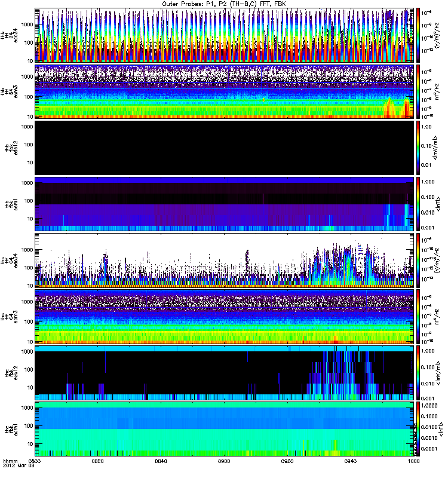Click inside the bottom thc fbk scm1 panel
This screenshot has width=448, height=478.
click(x=225, y=429)
